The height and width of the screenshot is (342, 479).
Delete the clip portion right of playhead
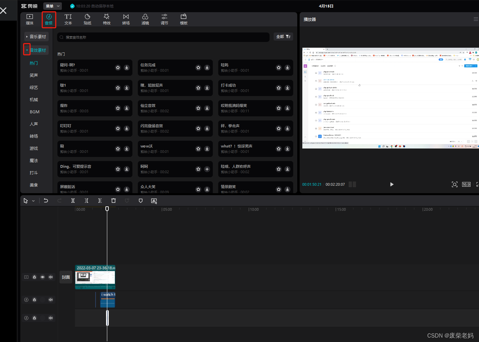(100, 201)
